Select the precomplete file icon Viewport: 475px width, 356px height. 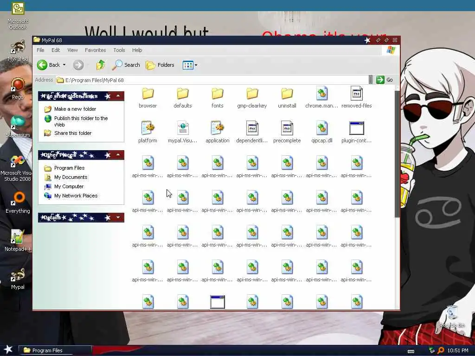287,128
